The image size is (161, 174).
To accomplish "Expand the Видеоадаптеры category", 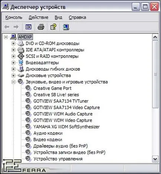I will (x=13, y=63).
